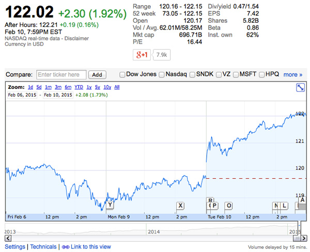This screenshot has height=252, width=310.
Task: Edit the Feb 10, 2015 end date
Action: [58, 95]
